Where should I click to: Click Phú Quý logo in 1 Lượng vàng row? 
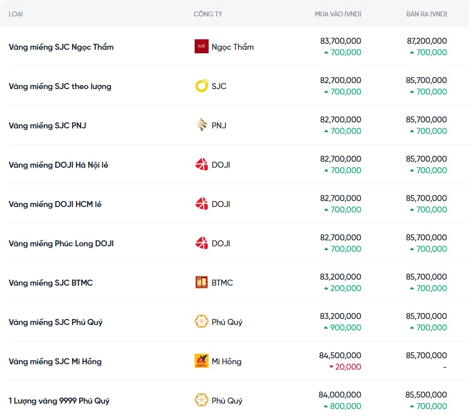coord(201,401)
